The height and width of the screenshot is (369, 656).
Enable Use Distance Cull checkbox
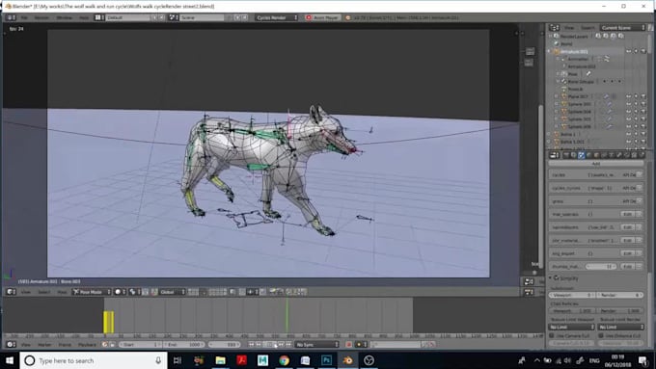coord(601,335)
